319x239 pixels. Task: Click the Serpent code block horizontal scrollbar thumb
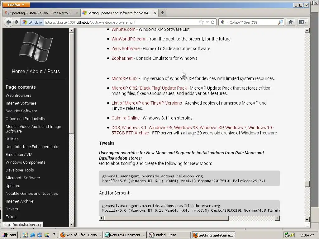(x=166, y=218)
